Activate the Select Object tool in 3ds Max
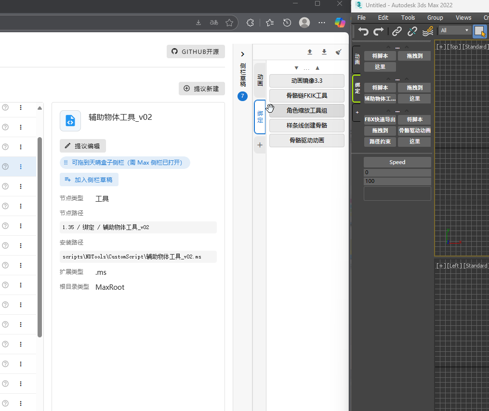 click(x=480, y=31)
